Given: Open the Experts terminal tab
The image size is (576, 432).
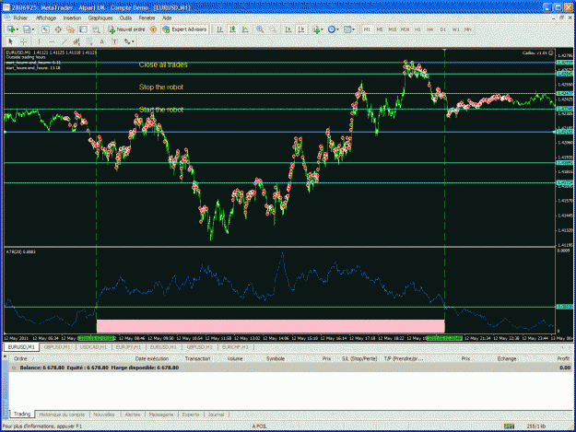Looking at the screenshot, I should point(191,414).
